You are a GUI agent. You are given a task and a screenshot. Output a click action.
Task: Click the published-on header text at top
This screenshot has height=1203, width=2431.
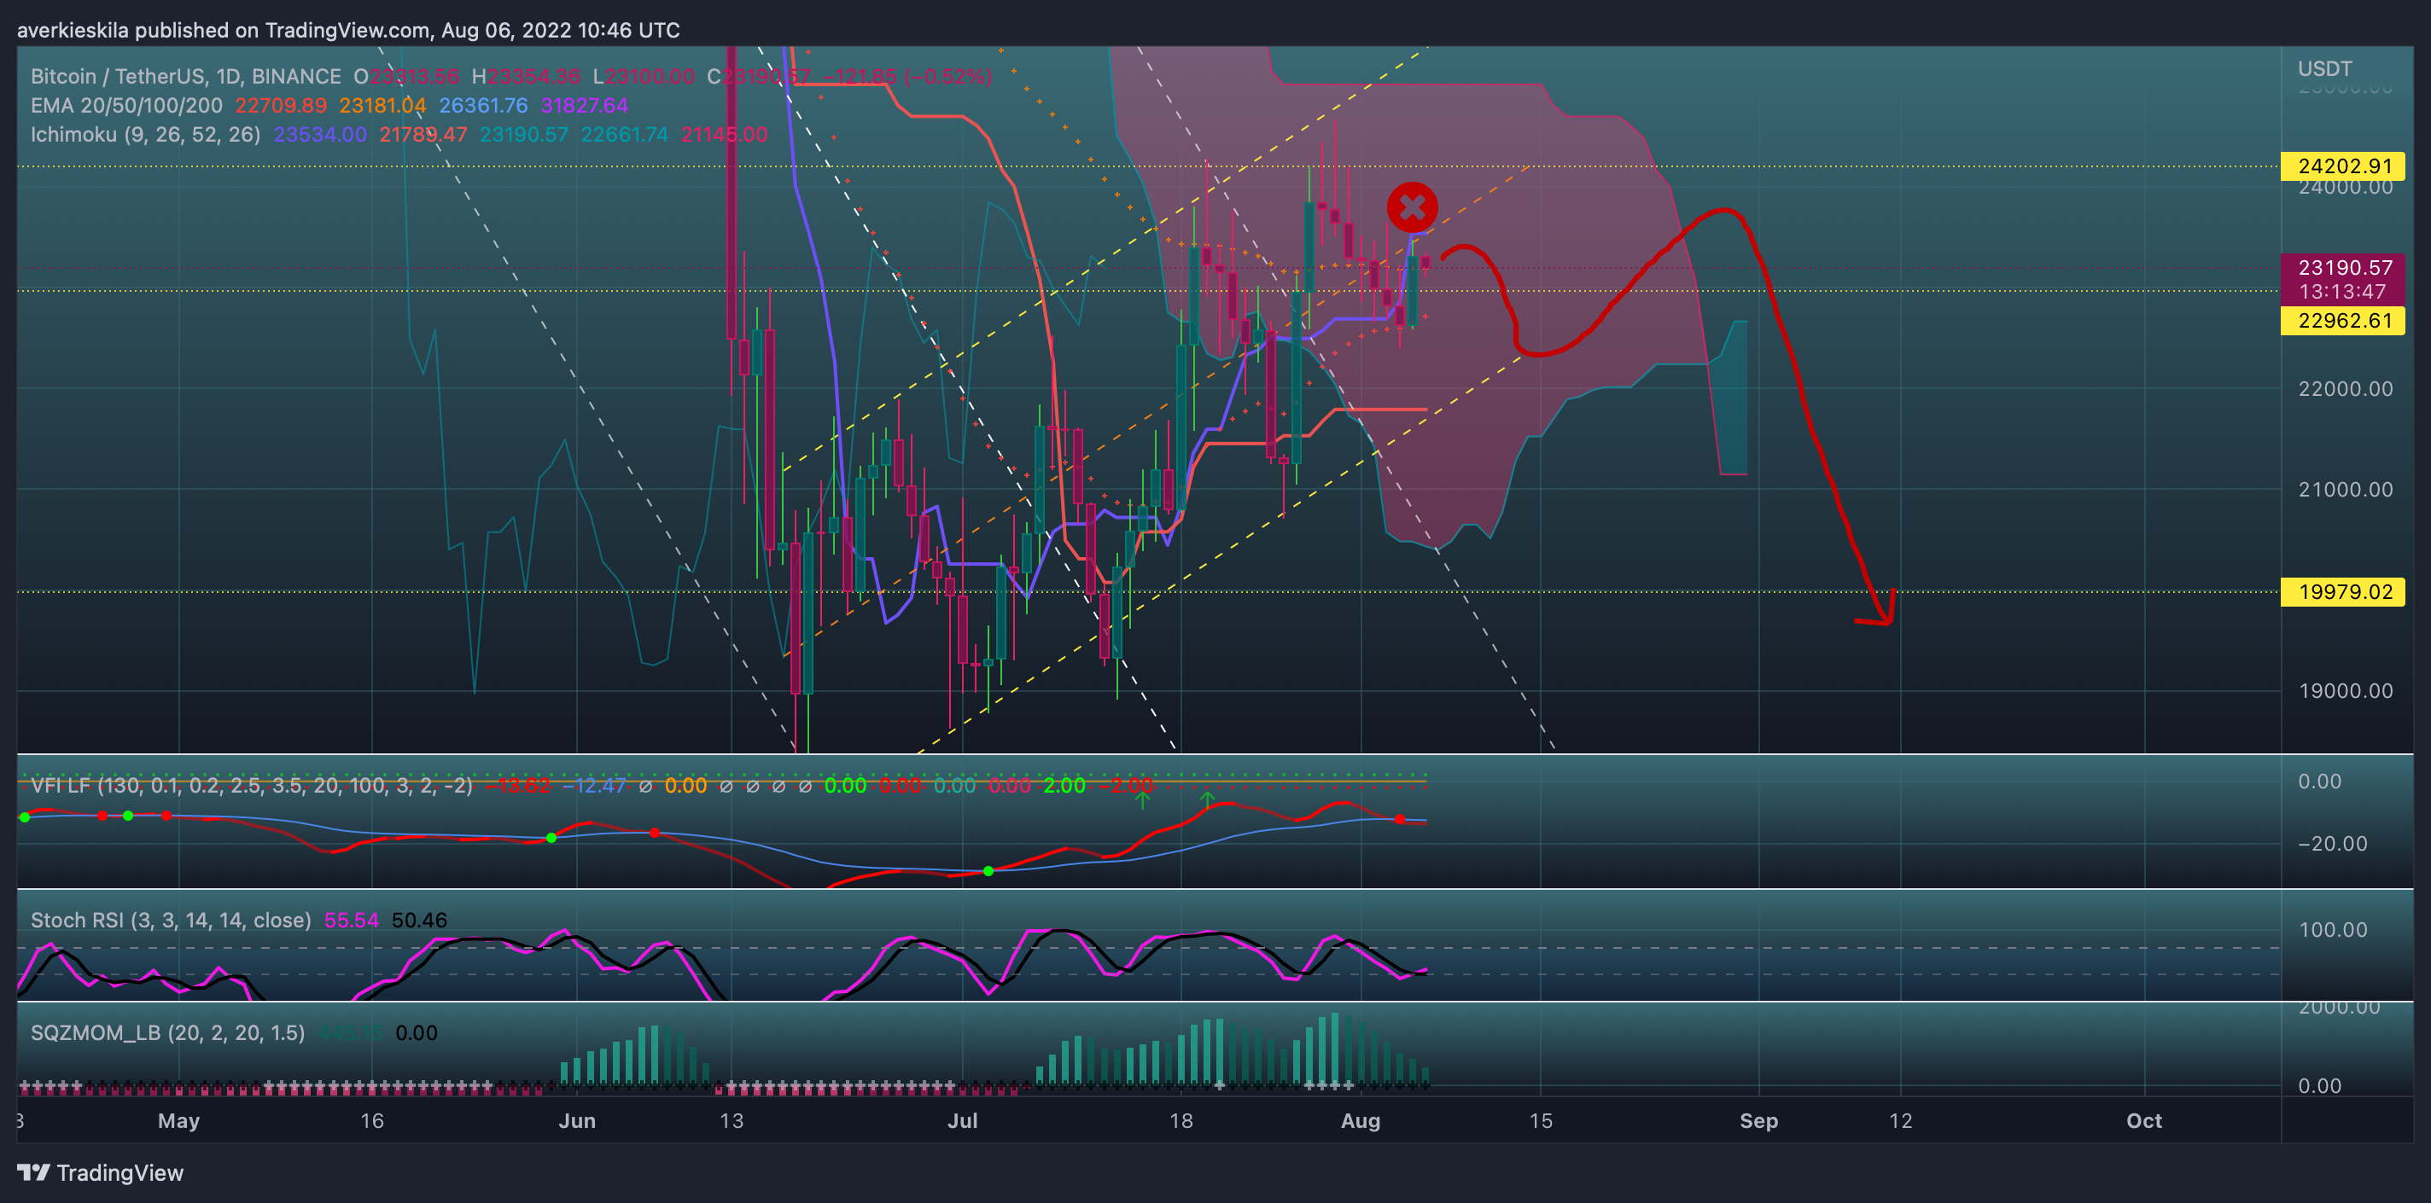pyautogui.click(x=348, y=30)
